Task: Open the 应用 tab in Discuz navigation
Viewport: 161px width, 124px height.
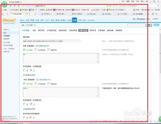Action: (74, 20)
